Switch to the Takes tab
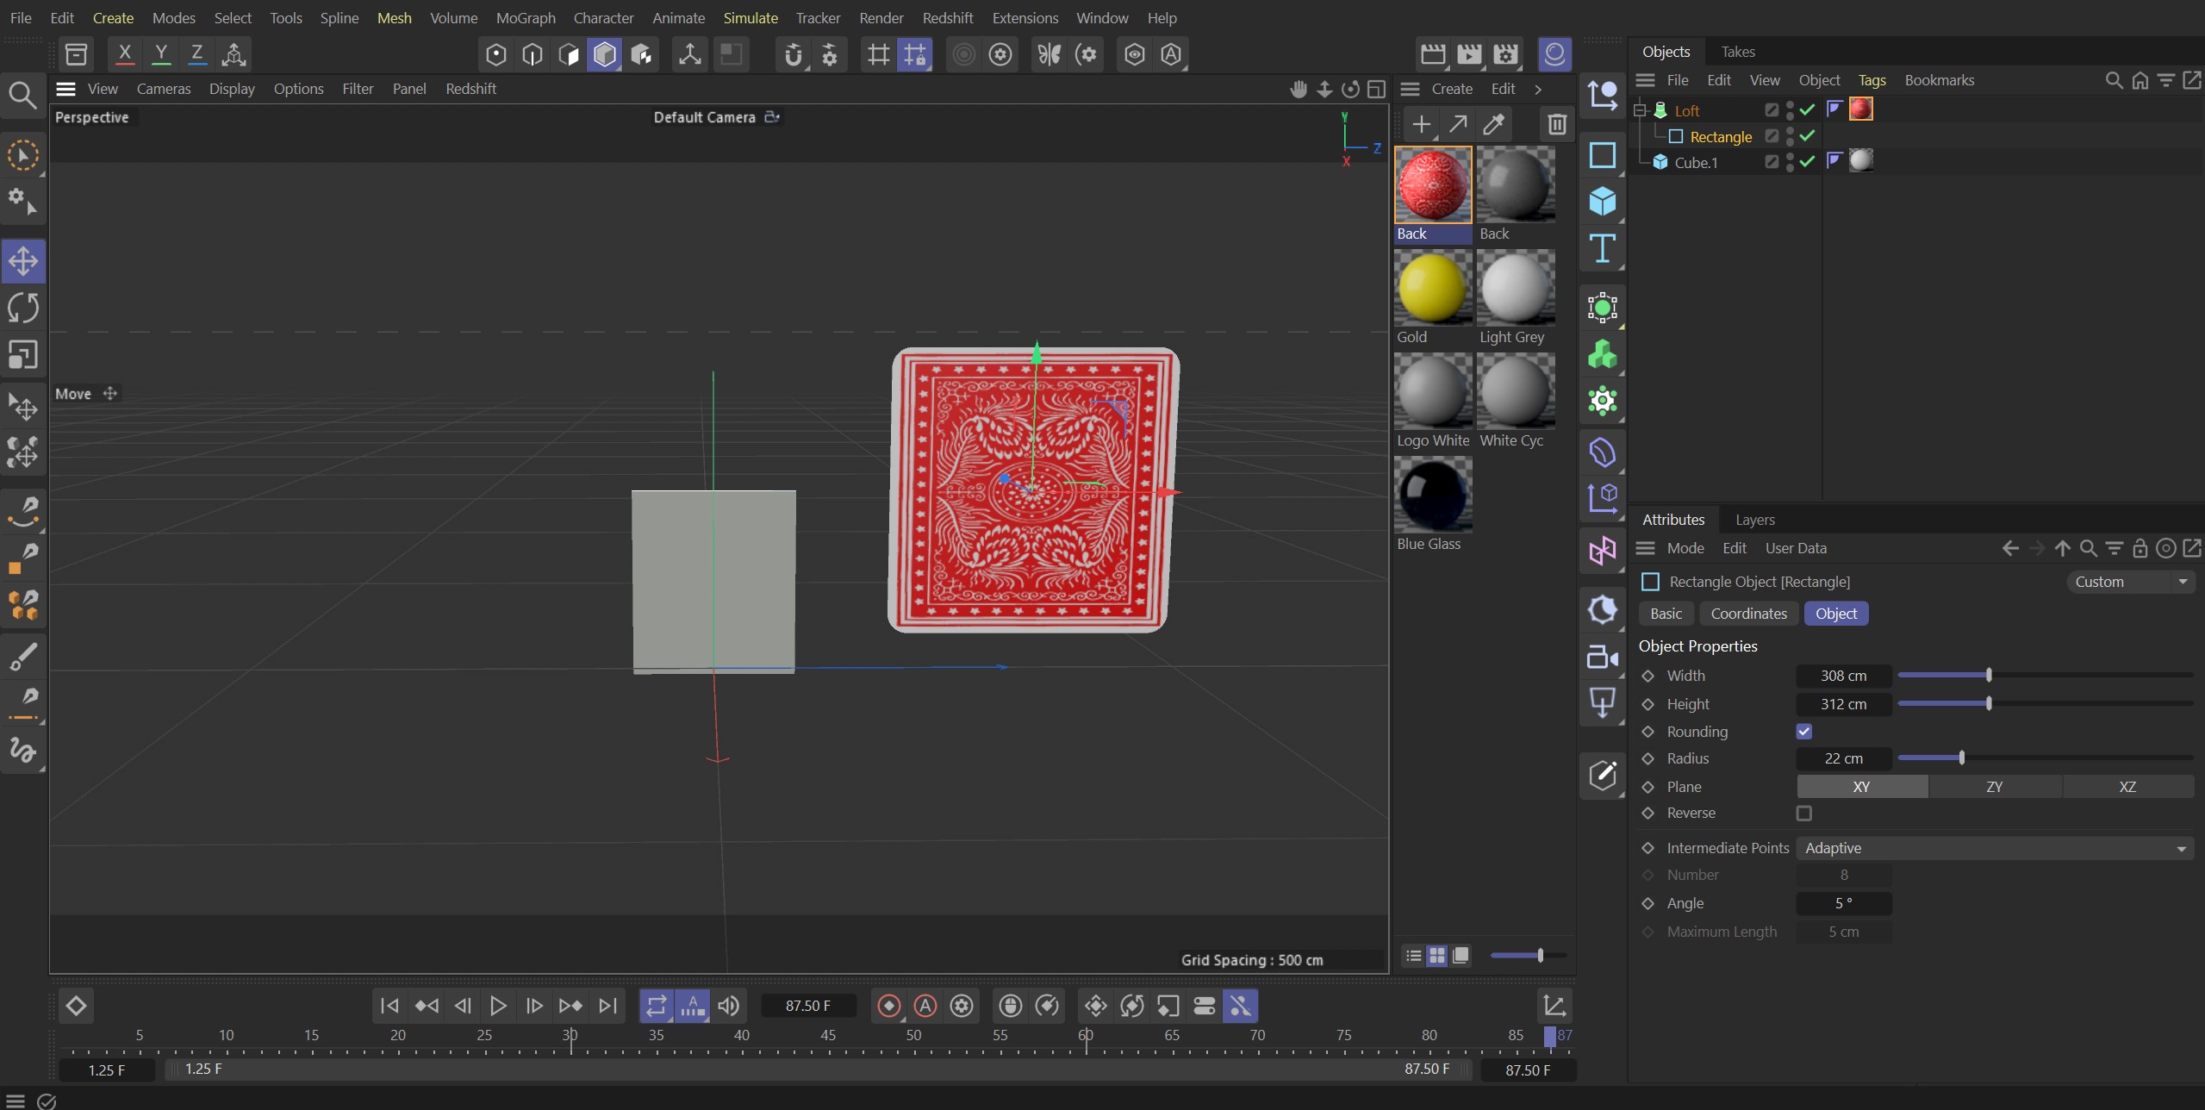2205x1110 pixels. tap(1736, 52)
